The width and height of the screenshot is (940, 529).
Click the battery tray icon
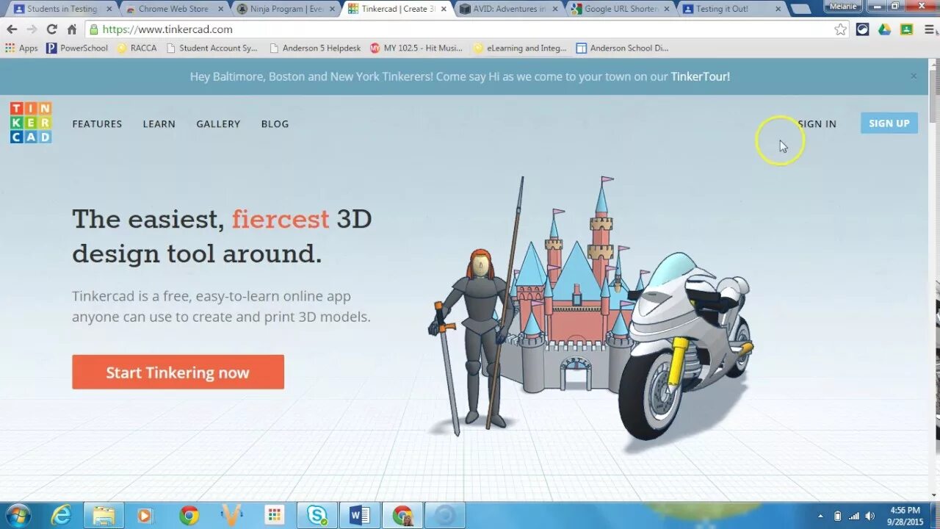click(838, 516)
